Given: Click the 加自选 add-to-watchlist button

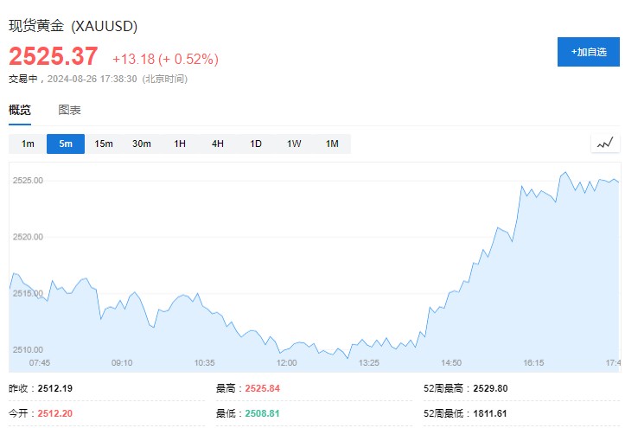Looking at the screenshot, I should [589, 52].
